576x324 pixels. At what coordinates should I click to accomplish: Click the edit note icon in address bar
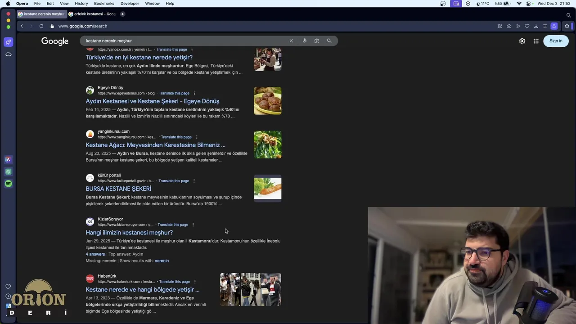[500, 26]
